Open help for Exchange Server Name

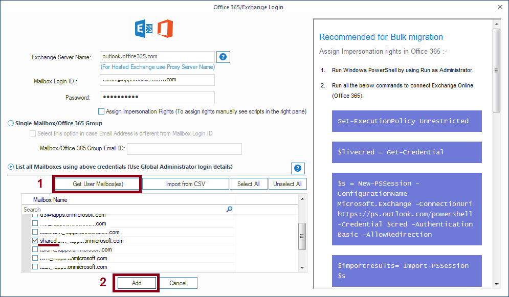click(223, 57)
